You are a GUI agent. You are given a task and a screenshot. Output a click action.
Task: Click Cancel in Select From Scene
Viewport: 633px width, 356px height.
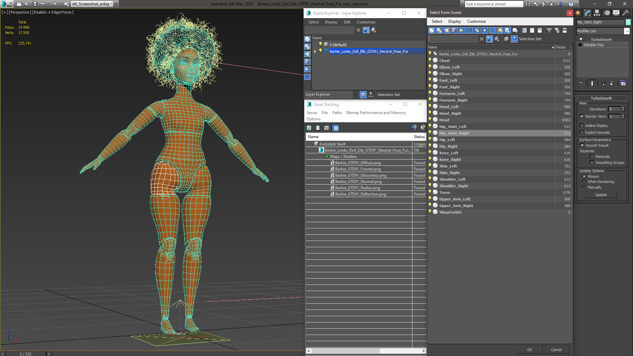point(556,350)
